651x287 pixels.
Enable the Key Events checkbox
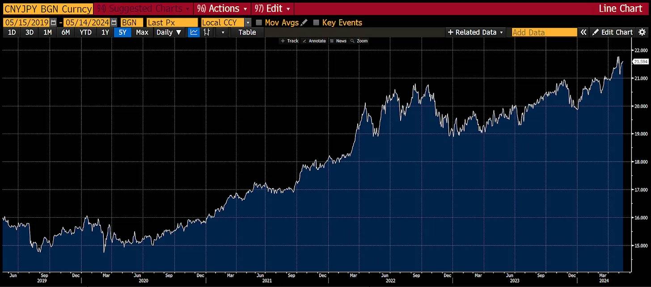(317, 22)
